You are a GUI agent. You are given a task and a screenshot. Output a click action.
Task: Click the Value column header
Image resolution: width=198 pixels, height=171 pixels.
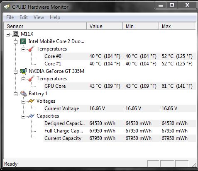pyautogui.click(x=105, y=26)
